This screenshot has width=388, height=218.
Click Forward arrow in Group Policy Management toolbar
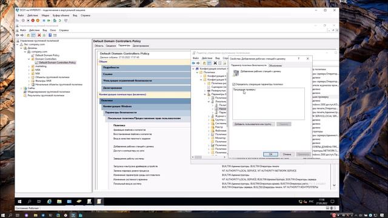[x=22, y=35]
